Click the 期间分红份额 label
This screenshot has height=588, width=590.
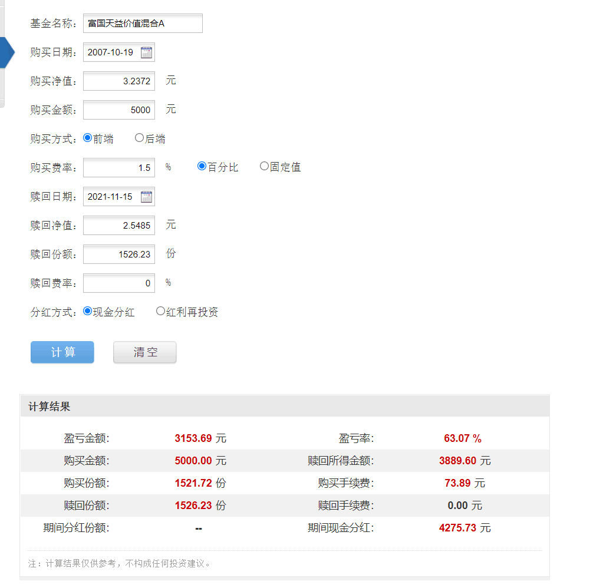[x=77, y=528]
